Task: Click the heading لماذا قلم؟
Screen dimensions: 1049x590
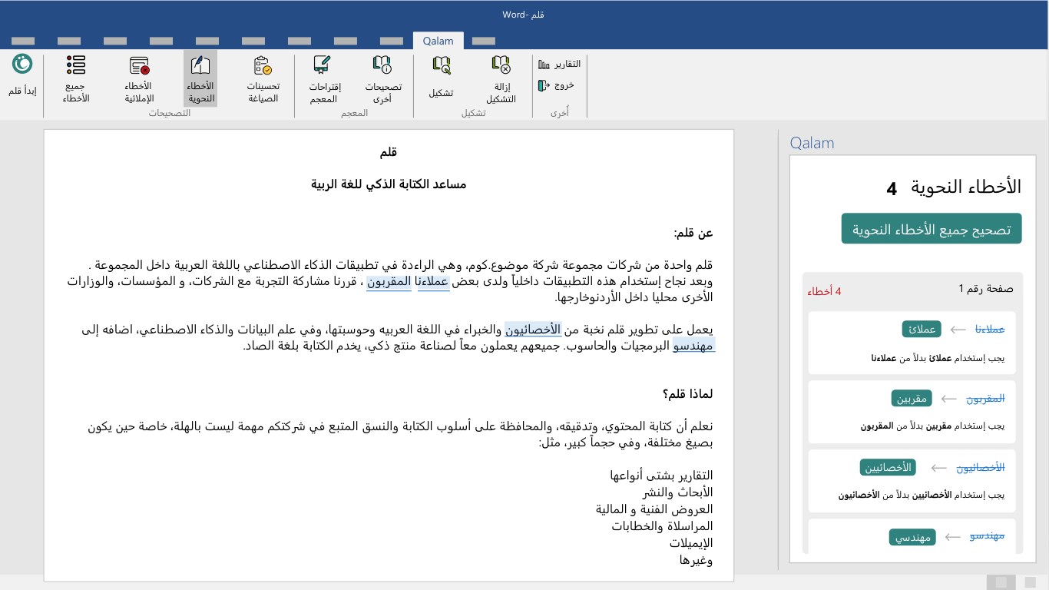Action: [688, 394]
